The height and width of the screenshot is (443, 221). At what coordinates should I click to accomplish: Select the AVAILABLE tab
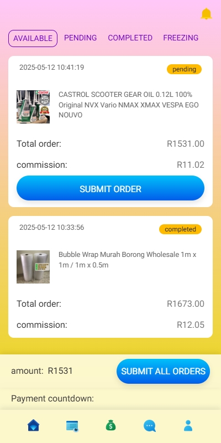coord(33,38)
